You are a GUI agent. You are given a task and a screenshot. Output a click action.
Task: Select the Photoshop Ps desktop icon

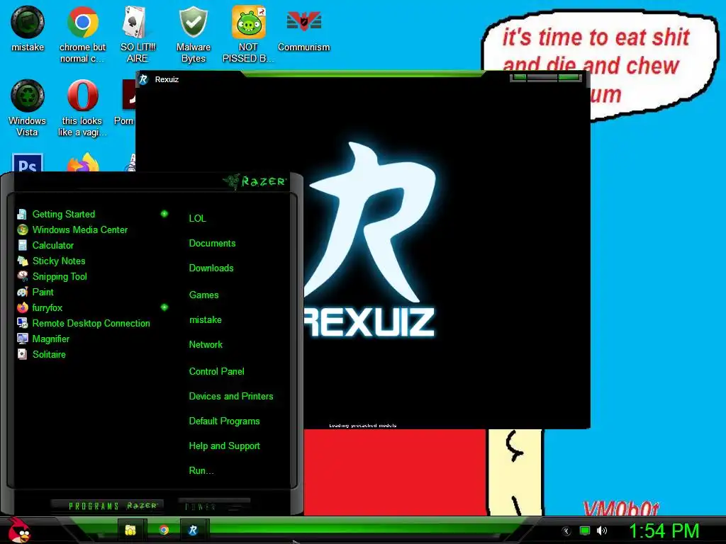coord(28,163)
